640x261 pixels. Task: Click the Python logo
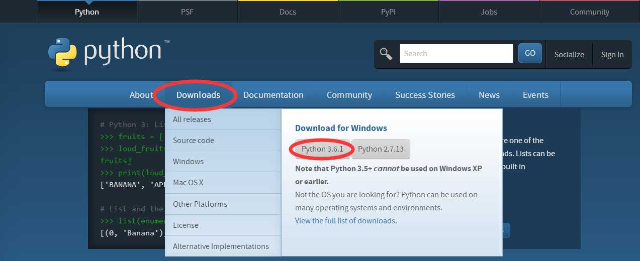(x=109, y=53)
